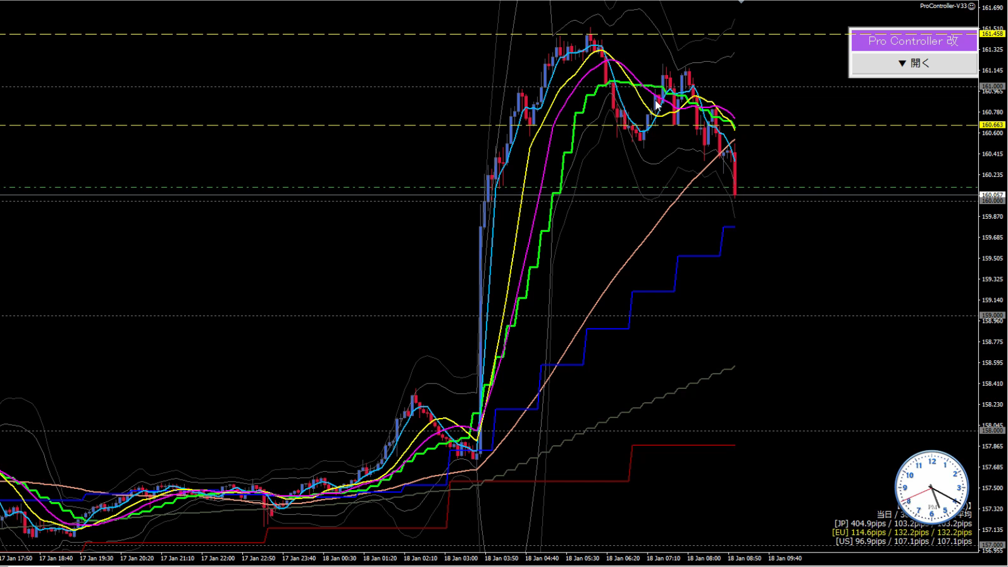
Task: Click the 18 Jan 05:30 time axis label
Action: [582, 559]
